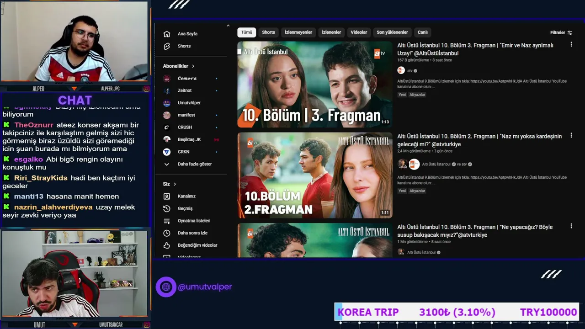
Task: Click the Geçmiş history icon
Action: [167, 208]
